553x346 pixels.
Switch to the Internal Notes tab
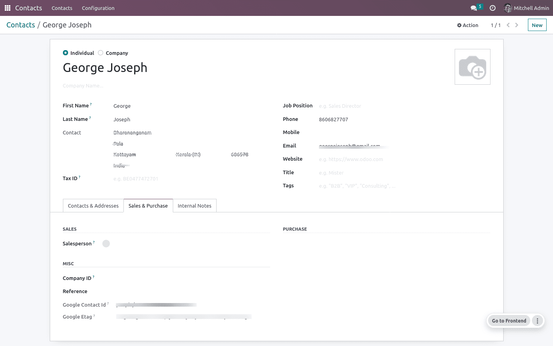click(195, 206)
